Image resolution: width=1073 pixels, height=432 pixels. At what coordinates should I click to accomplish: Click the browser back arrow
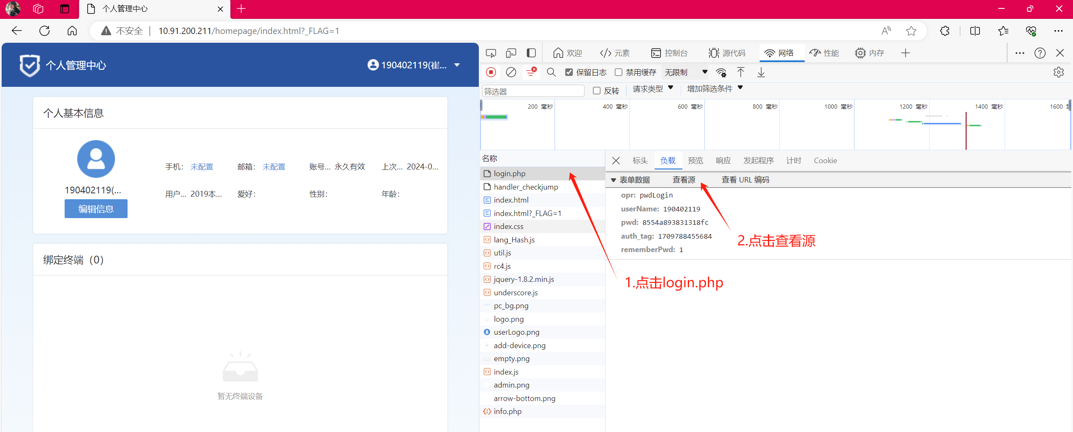[x=17, y=31]
